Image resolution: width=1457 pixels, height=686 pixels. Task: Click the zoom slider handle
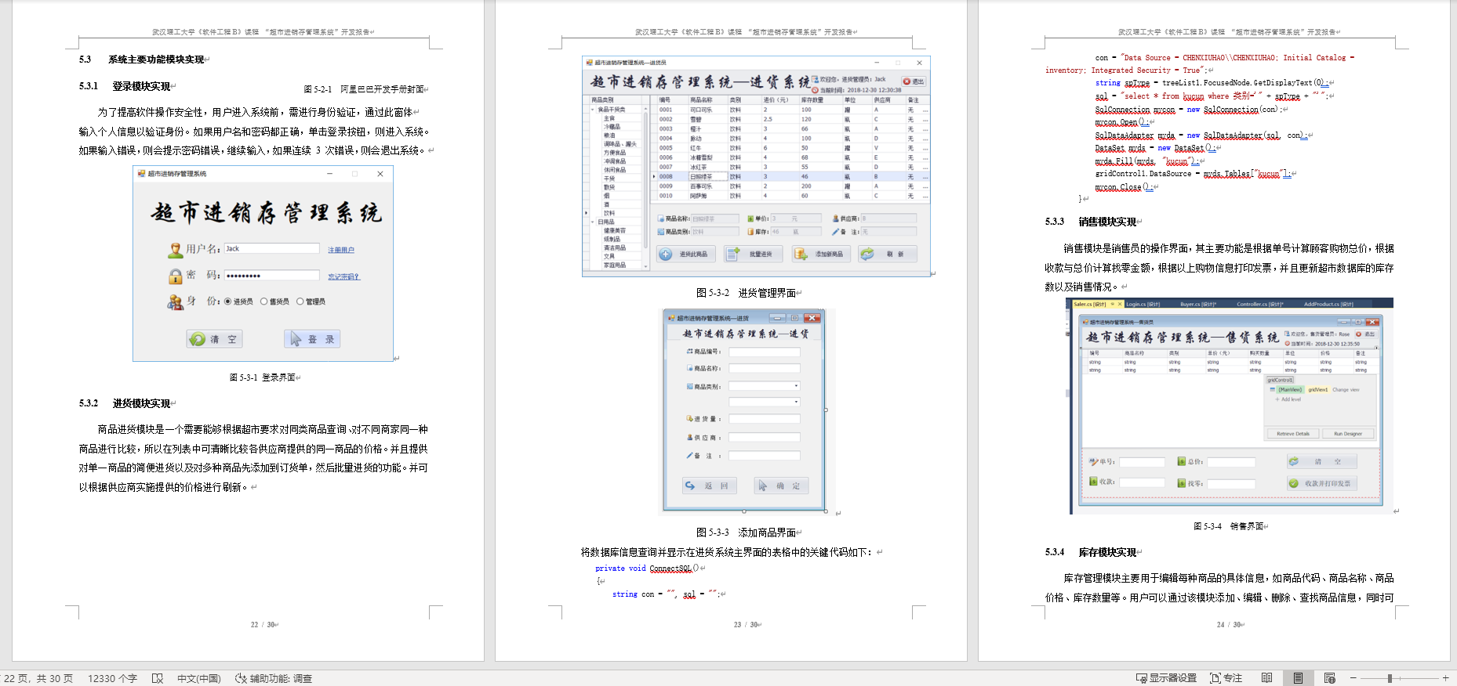pyautogui.click(x=1390, y=678)
